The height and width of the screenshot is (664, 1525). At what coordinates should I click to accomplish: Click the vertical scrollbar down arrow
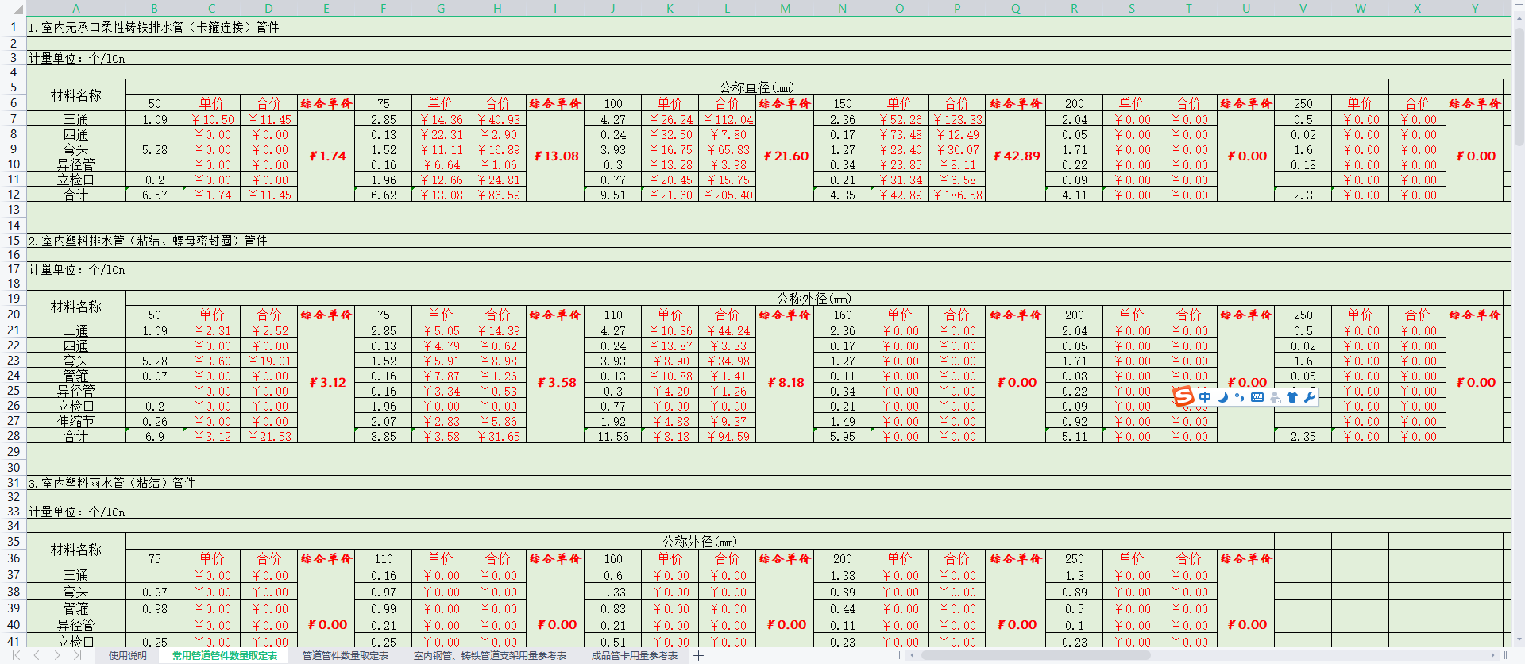(x=1518, y=639)
